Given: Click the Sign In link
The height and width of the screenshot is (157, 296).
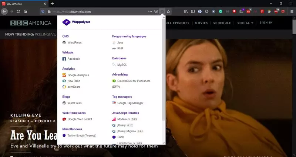Looking at the screenshot, I should tap(266, 22).
